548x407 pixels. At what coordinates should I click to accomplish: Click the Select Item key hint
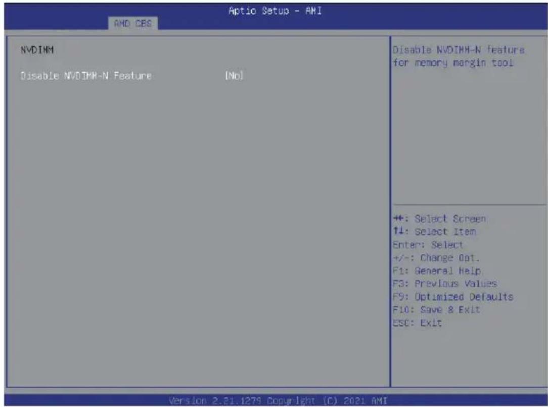tap(434, 232)
